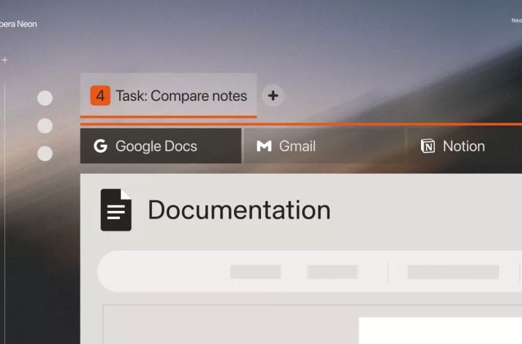
Task: Click the black Documentation file icon
Action: point(116,210)
